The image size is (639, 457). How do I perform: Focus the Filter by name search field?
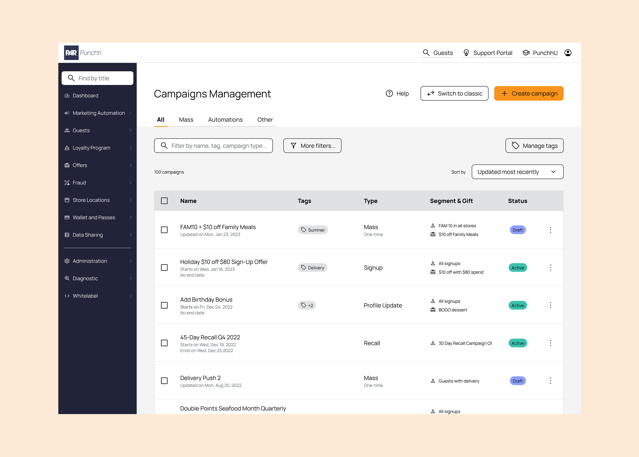(218, 146)
